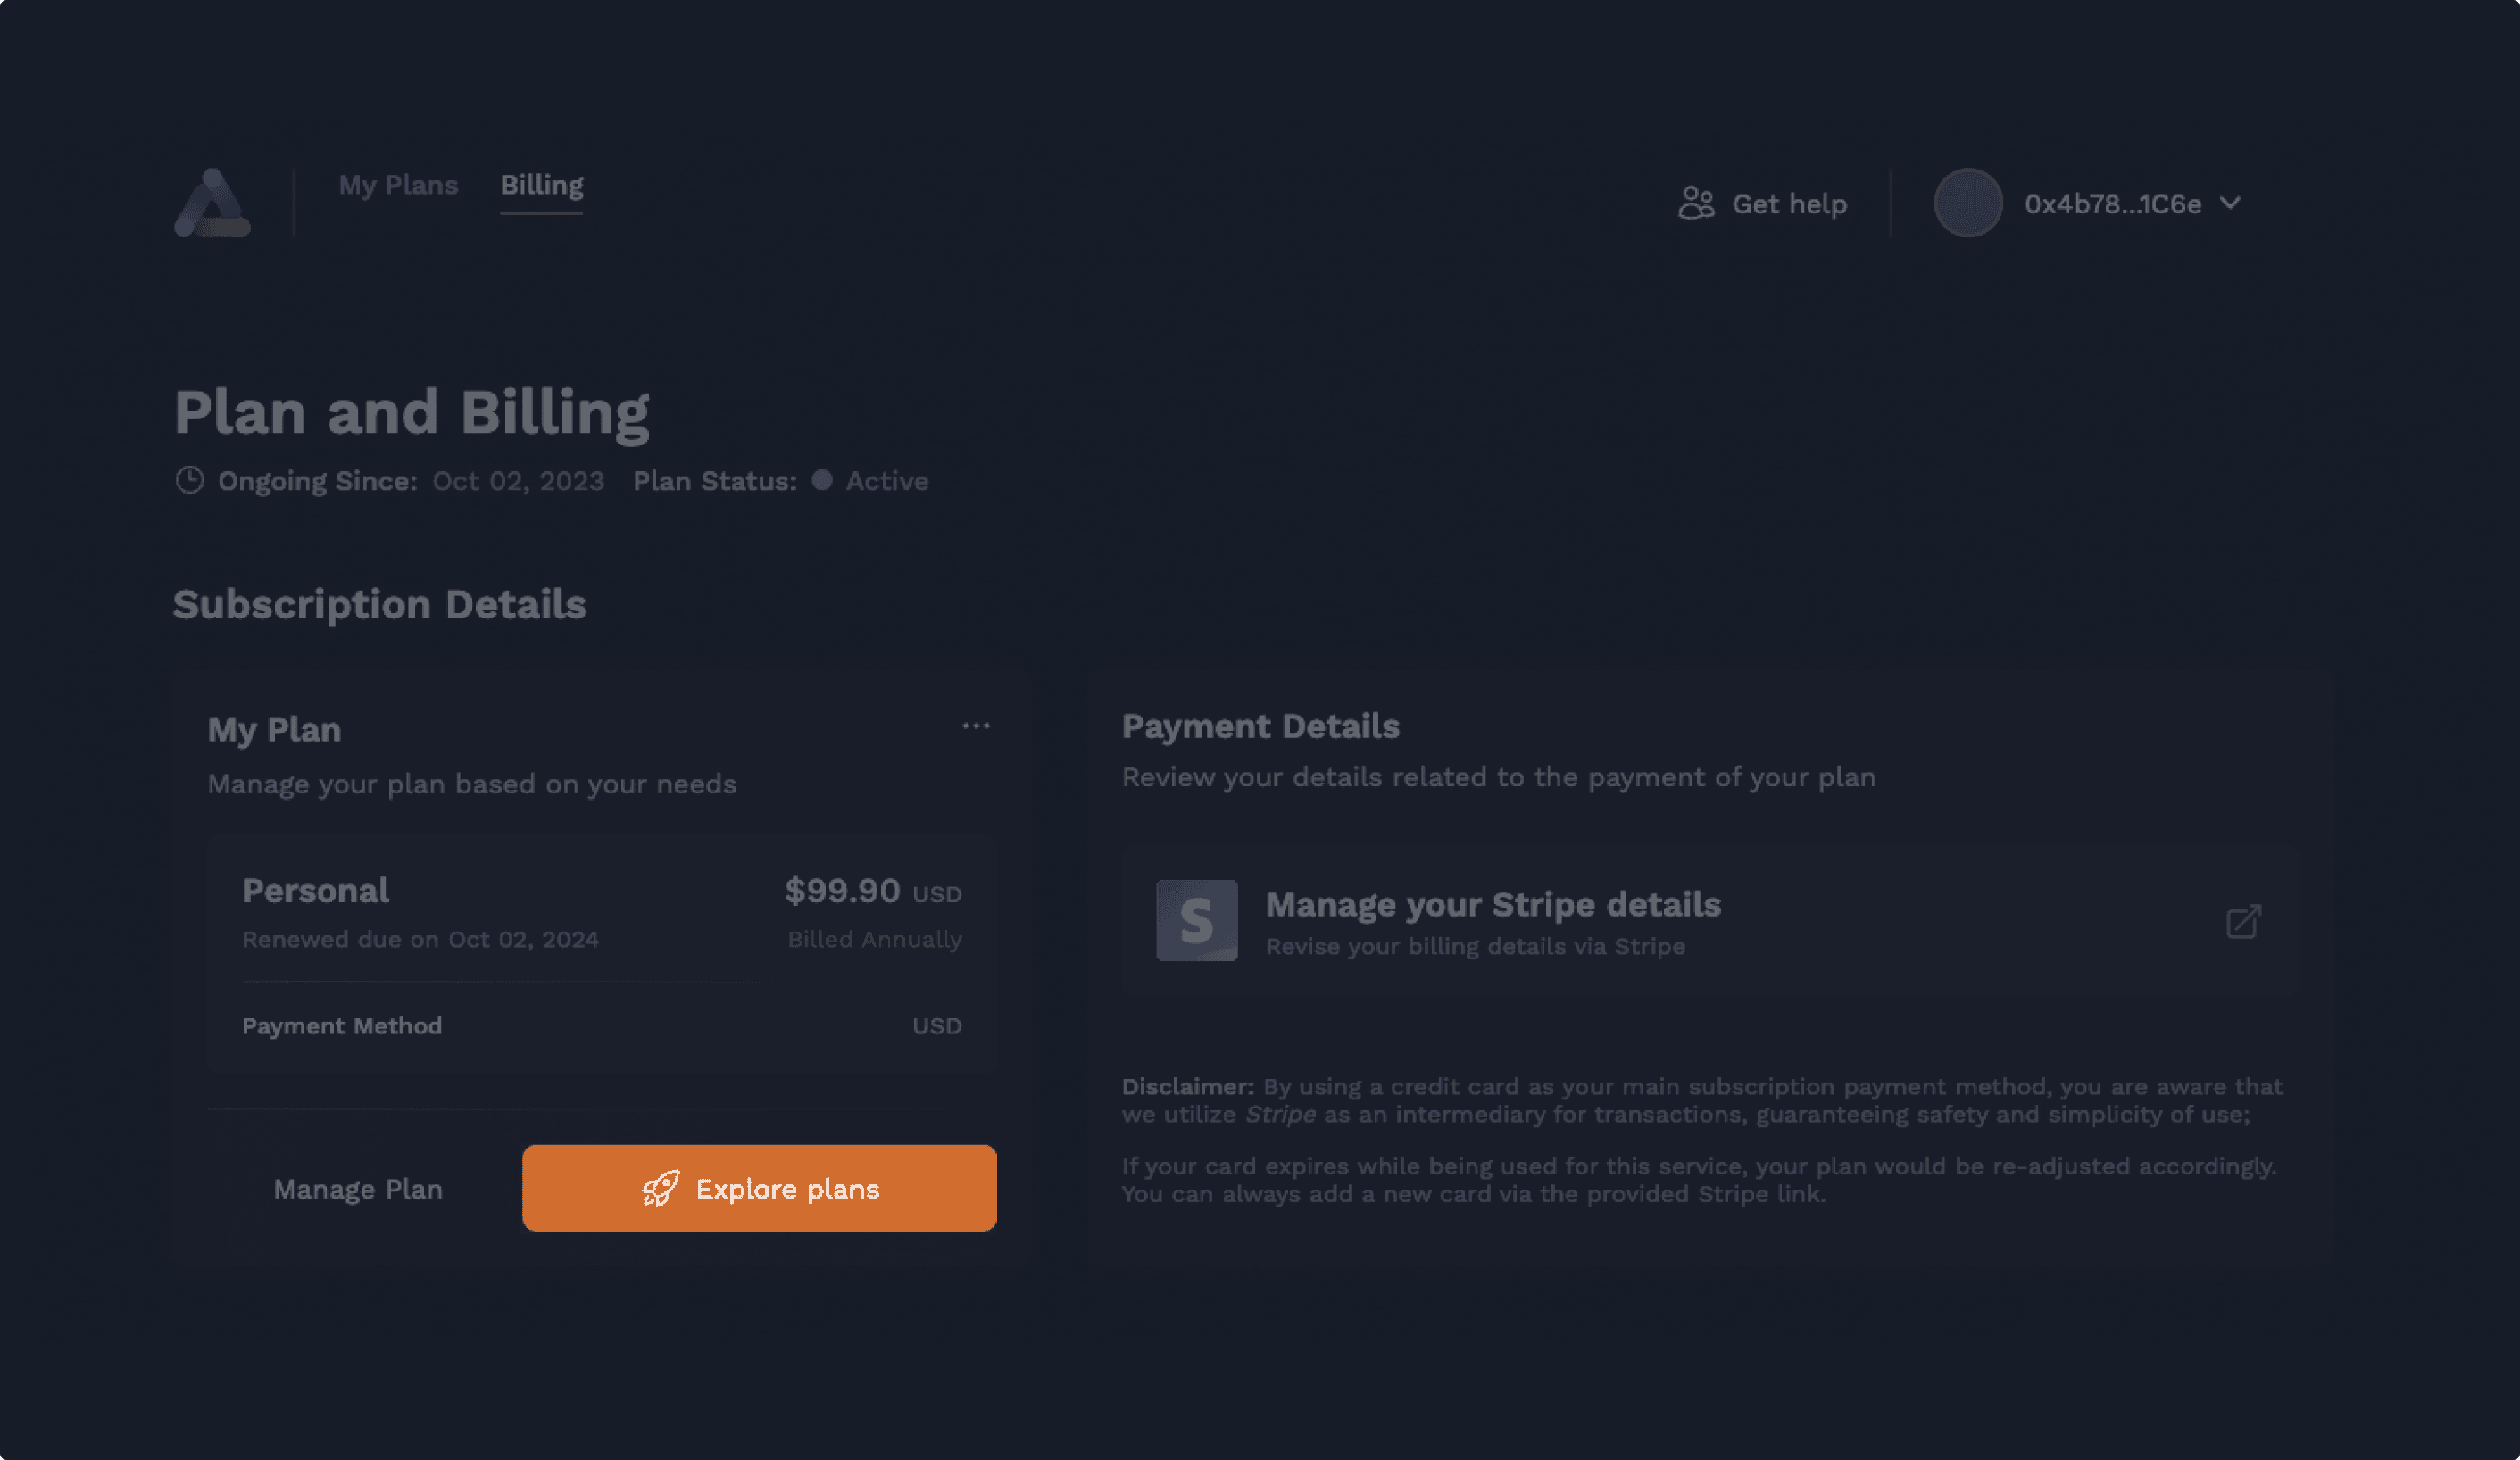Click the orange Explore plans button
This screenshot has height=1460, width=2520.
click(759, 1188)
